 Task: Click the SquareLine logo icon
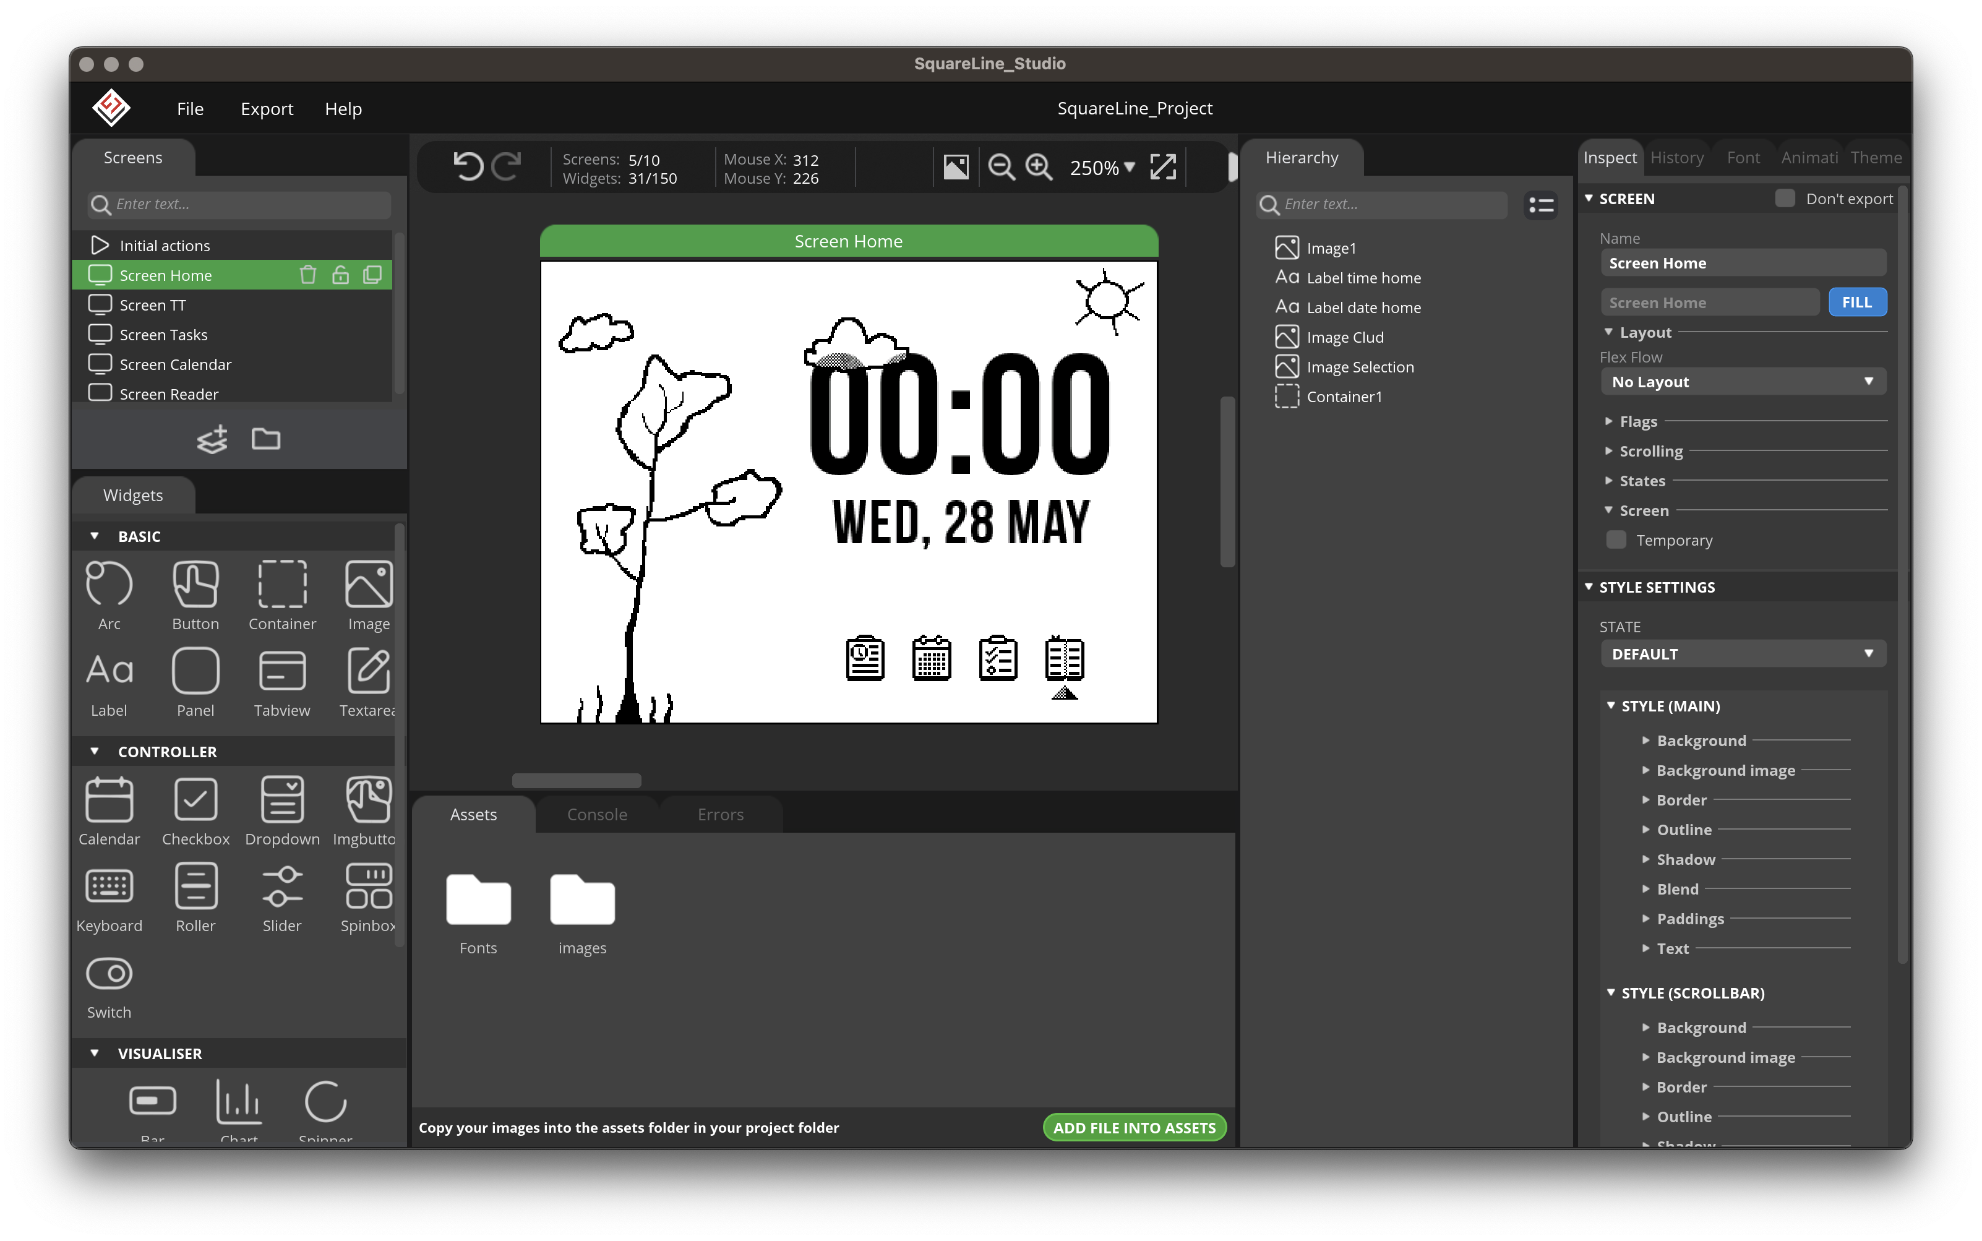(111, 108)
